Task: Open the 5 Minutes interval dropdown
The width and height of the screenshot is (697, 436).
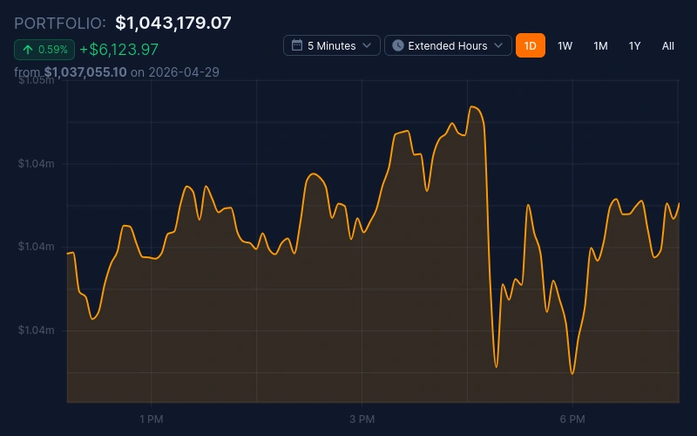Action: [332, 45]
